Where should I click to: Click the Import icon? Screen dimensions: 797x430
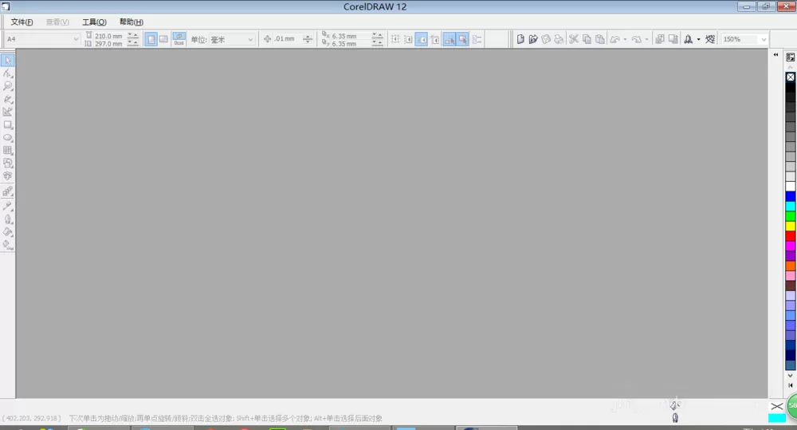[660, 39]
